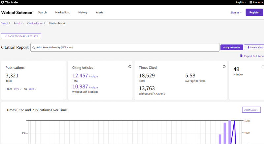The height and width of the screenshot is (144, 264).
Task: Click the Web of Science logo
Action: [17, 12]
